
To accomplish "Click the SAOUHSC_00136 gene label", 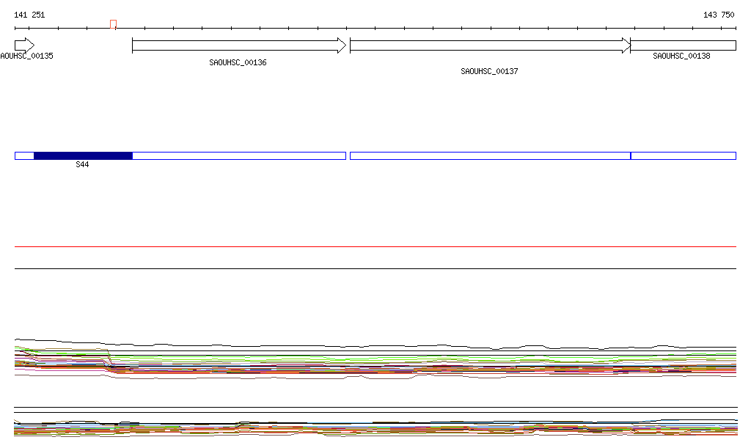I will [x=238, y=63].
